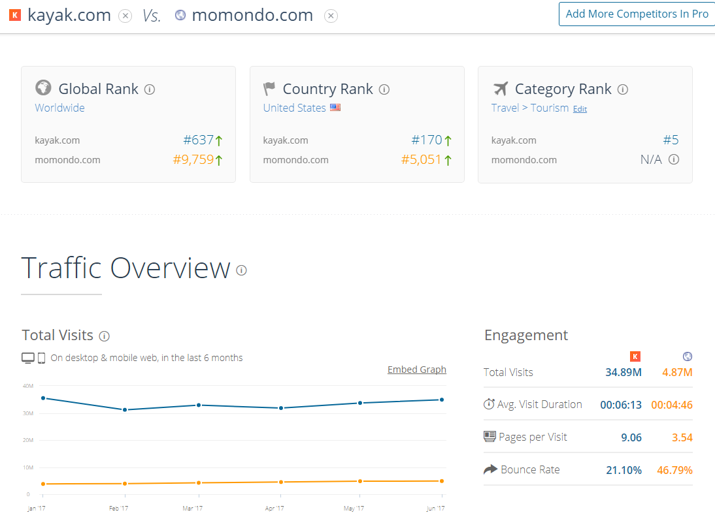
Task: Click the Global Rank globe icon
Action: (x=43, y=87)
